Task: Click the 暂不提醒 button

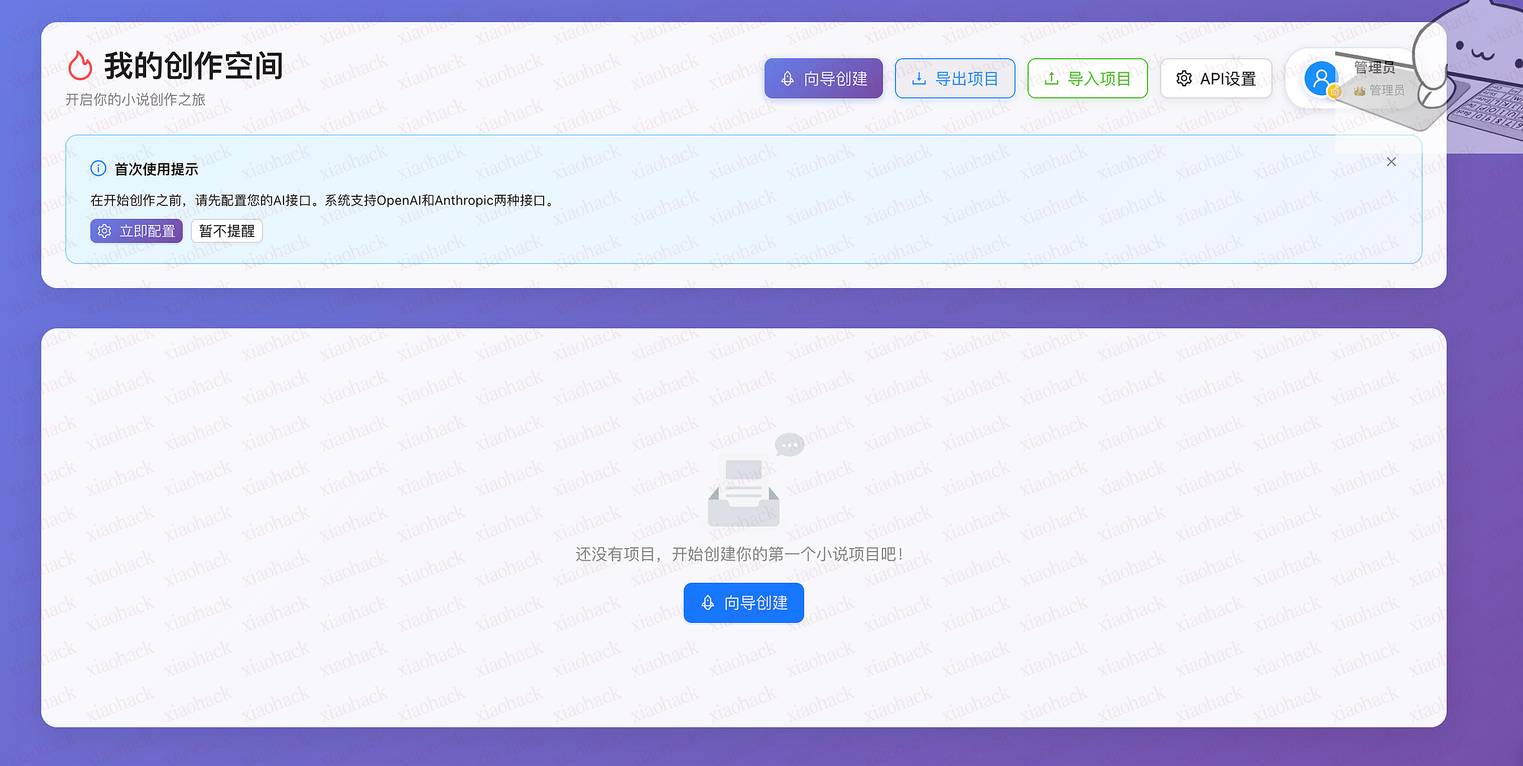Action: coord(226,231)
